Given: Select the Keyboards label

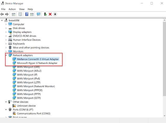Looking at the screenshot, I should 19,44.
